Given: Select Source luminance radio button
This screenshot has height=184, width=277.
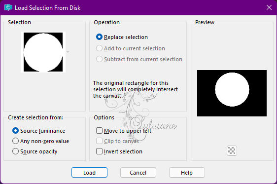Looking at the screenshot, I should point(38,131).
